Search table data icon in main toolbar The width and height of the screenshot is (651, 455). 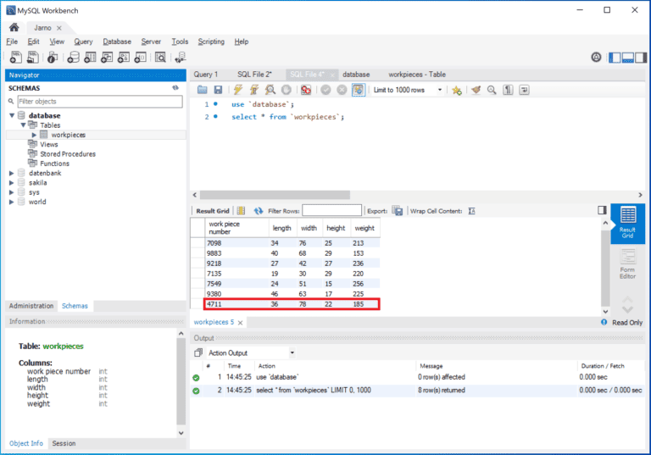coord(160,57)
